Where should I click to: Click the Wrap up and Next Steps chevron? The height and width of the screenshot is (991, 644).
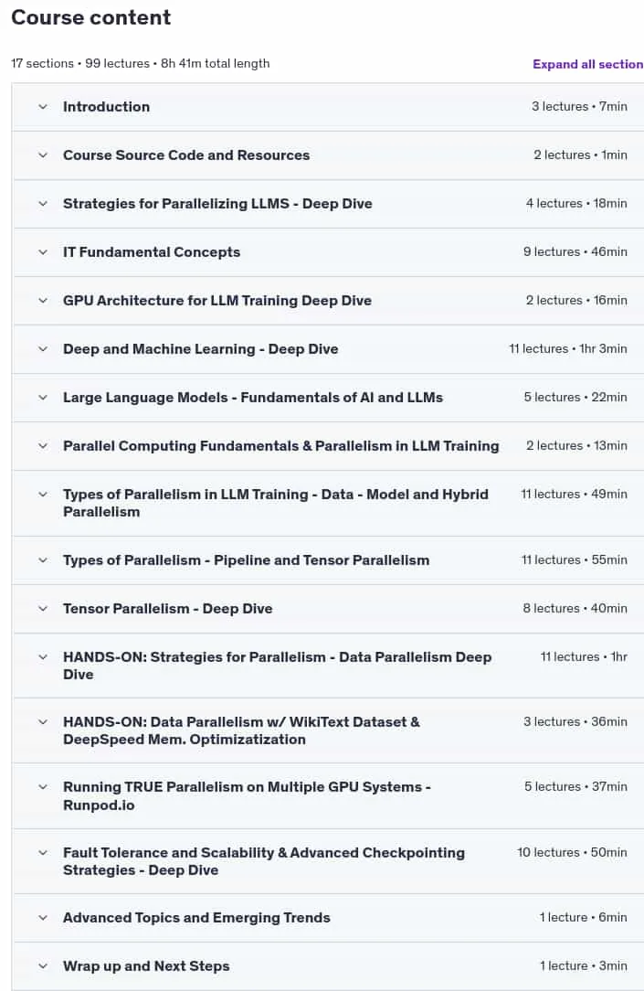coord(43,966)
